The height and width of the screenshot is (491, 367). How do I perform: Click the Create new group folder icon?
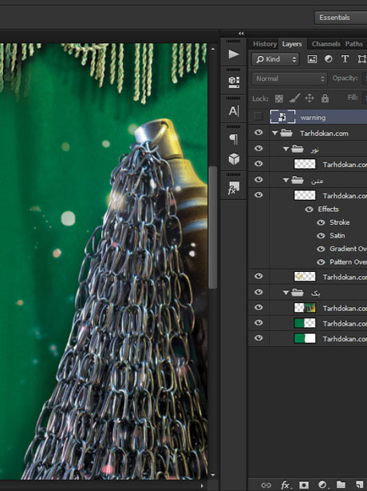[x=341, y=485]
